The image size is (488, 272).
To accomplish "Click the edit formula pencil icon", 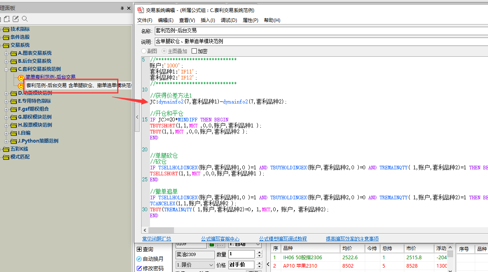I will pyautogui.click(x=16, y=19).
